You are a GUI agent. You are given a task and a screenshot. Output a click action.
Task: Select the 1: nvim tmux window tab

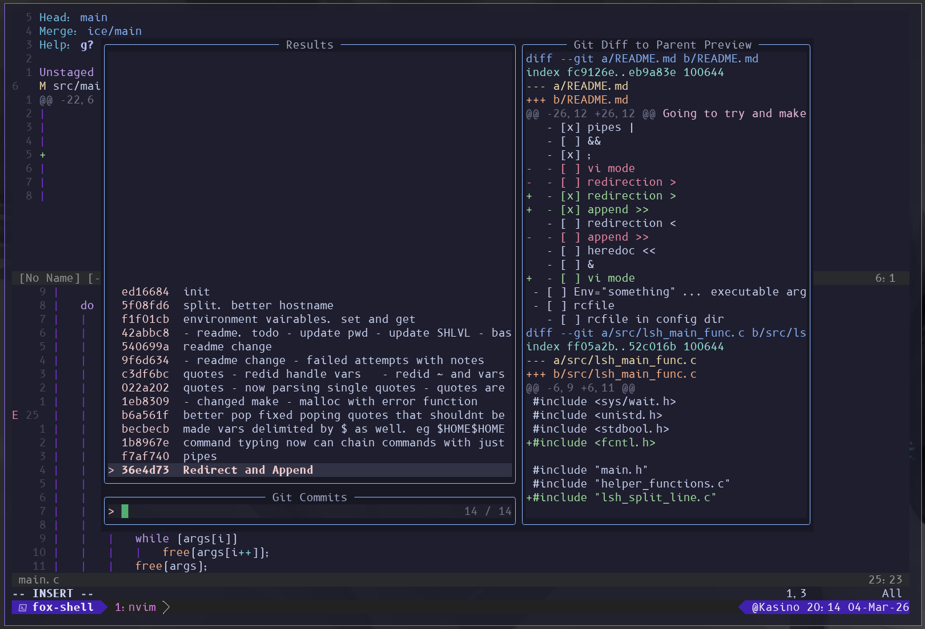[135, 607]
